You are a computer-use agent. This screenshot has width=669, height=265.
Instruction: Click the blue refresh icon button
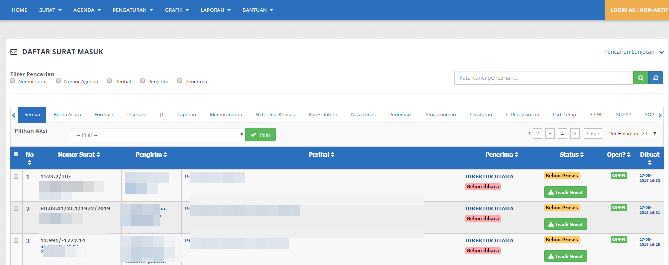coord(656,78)
